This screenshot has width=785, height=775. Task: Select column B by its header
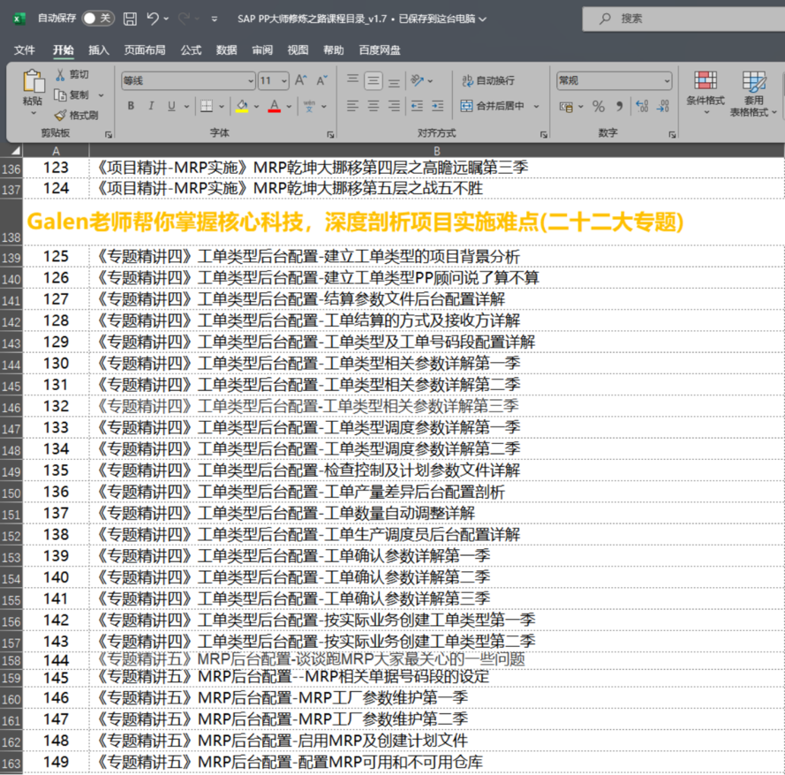tap(436, 151)
